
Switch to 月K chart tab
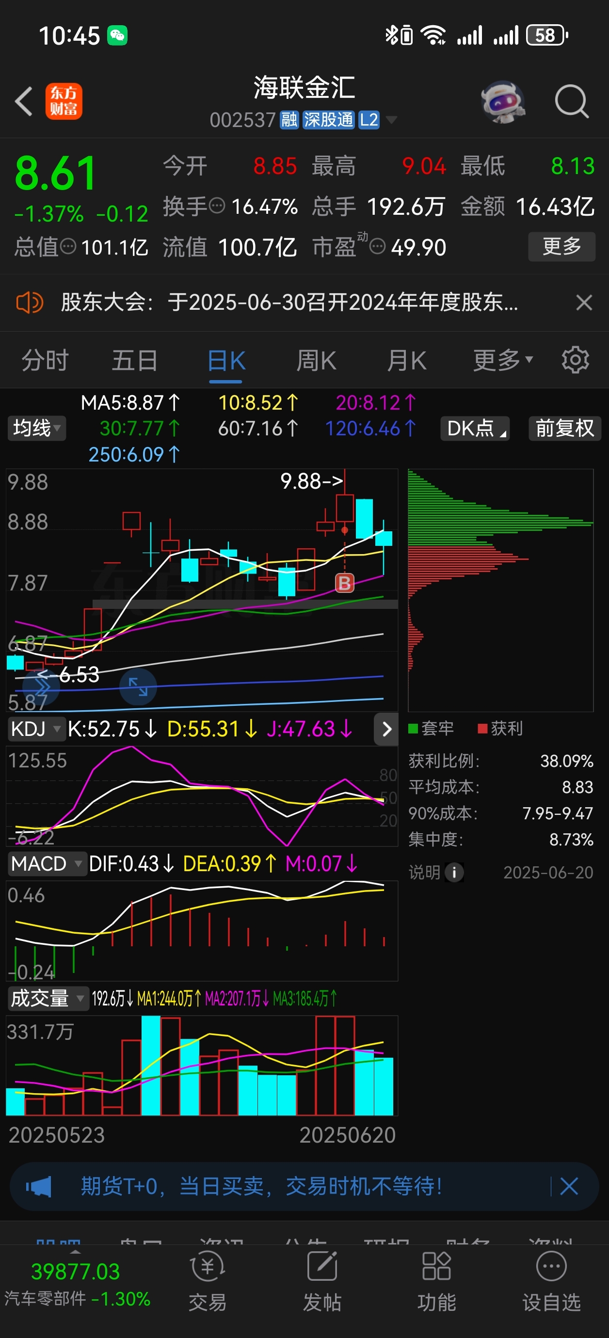click(x=407, y=361)
